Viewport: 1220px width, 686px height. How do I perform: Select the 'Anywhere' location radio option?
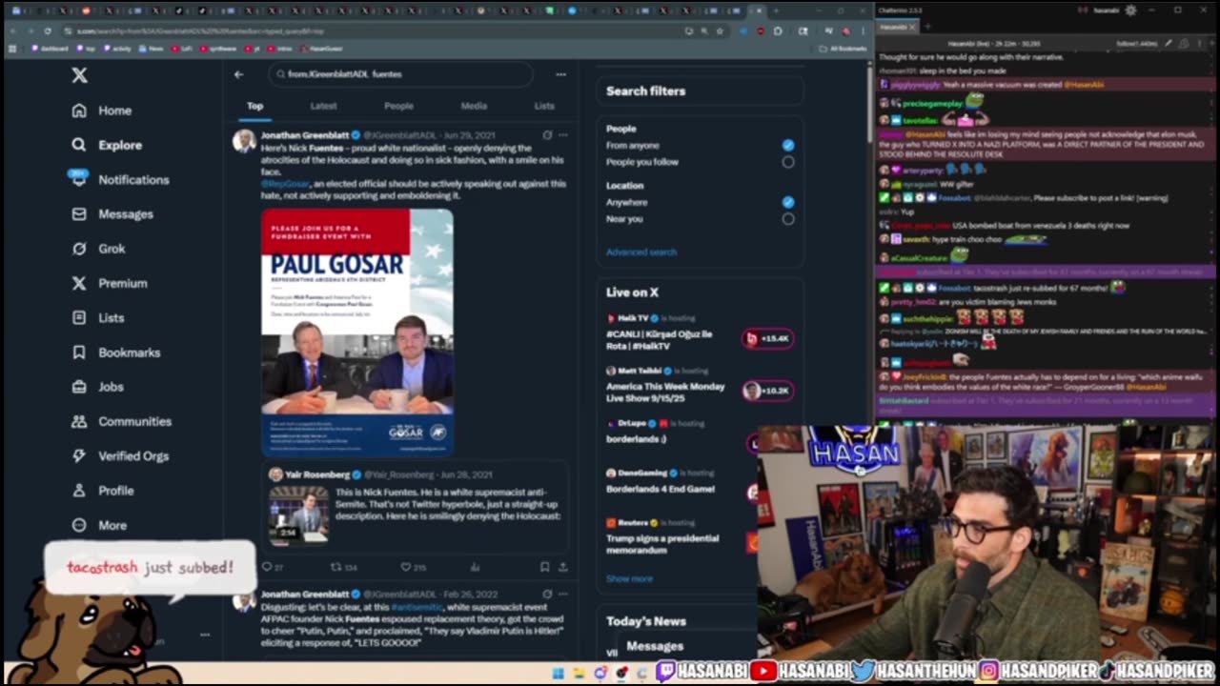point(787,202)
